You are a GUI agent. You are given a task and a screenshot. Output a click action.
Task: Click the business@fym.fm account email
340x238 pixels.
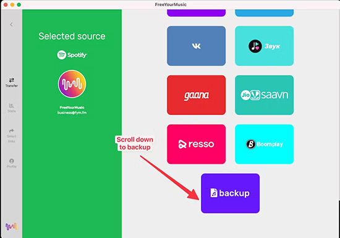point(72,113)
